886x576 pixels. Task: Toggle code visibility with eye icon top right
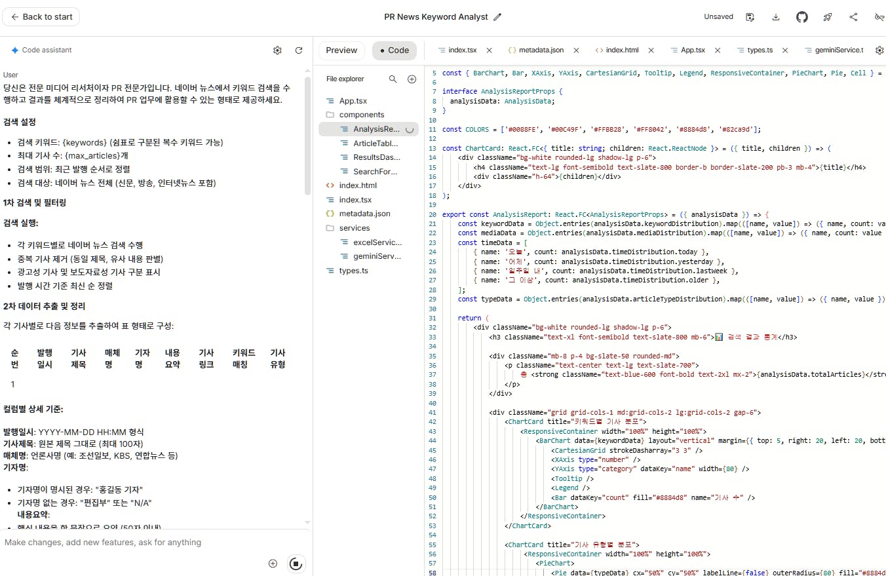879,16
